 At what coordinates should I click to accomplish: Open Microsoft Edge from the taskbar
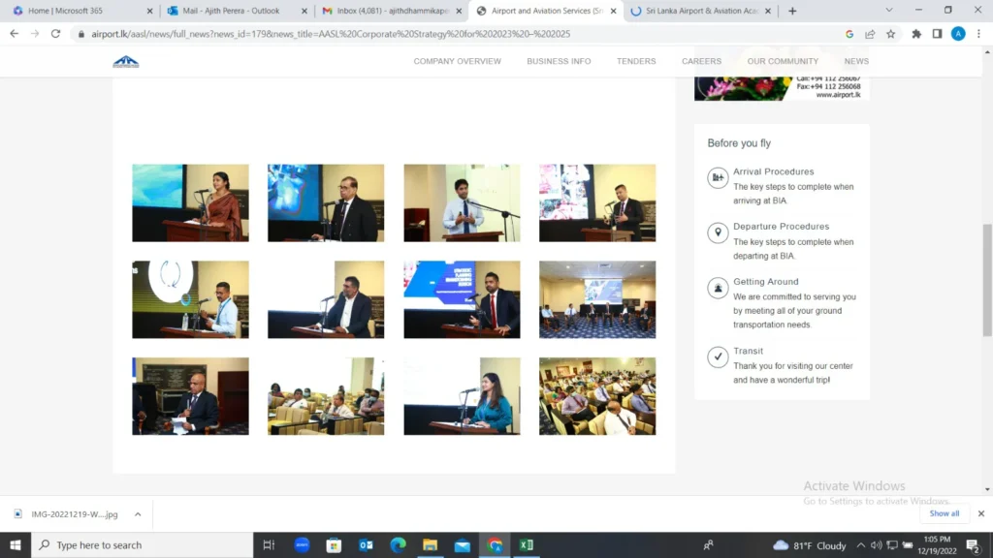coord(398,545)
